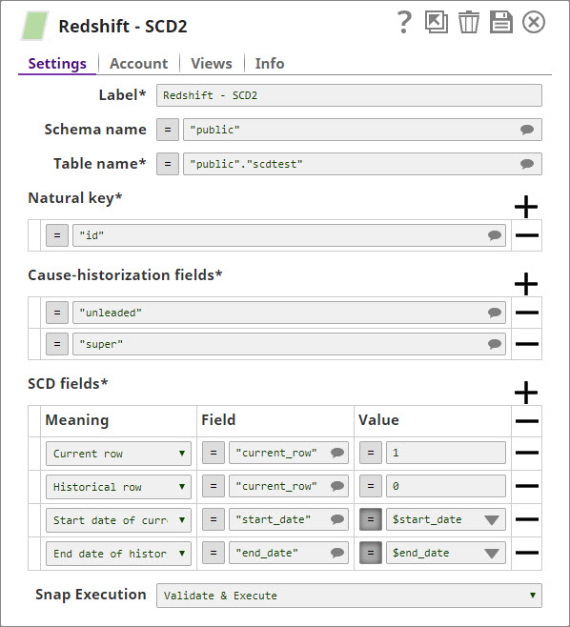Disable Value expression for $end_date
The height and width of the screenshot is (627, 570).
pyautogui.click(x=371, y=553)
